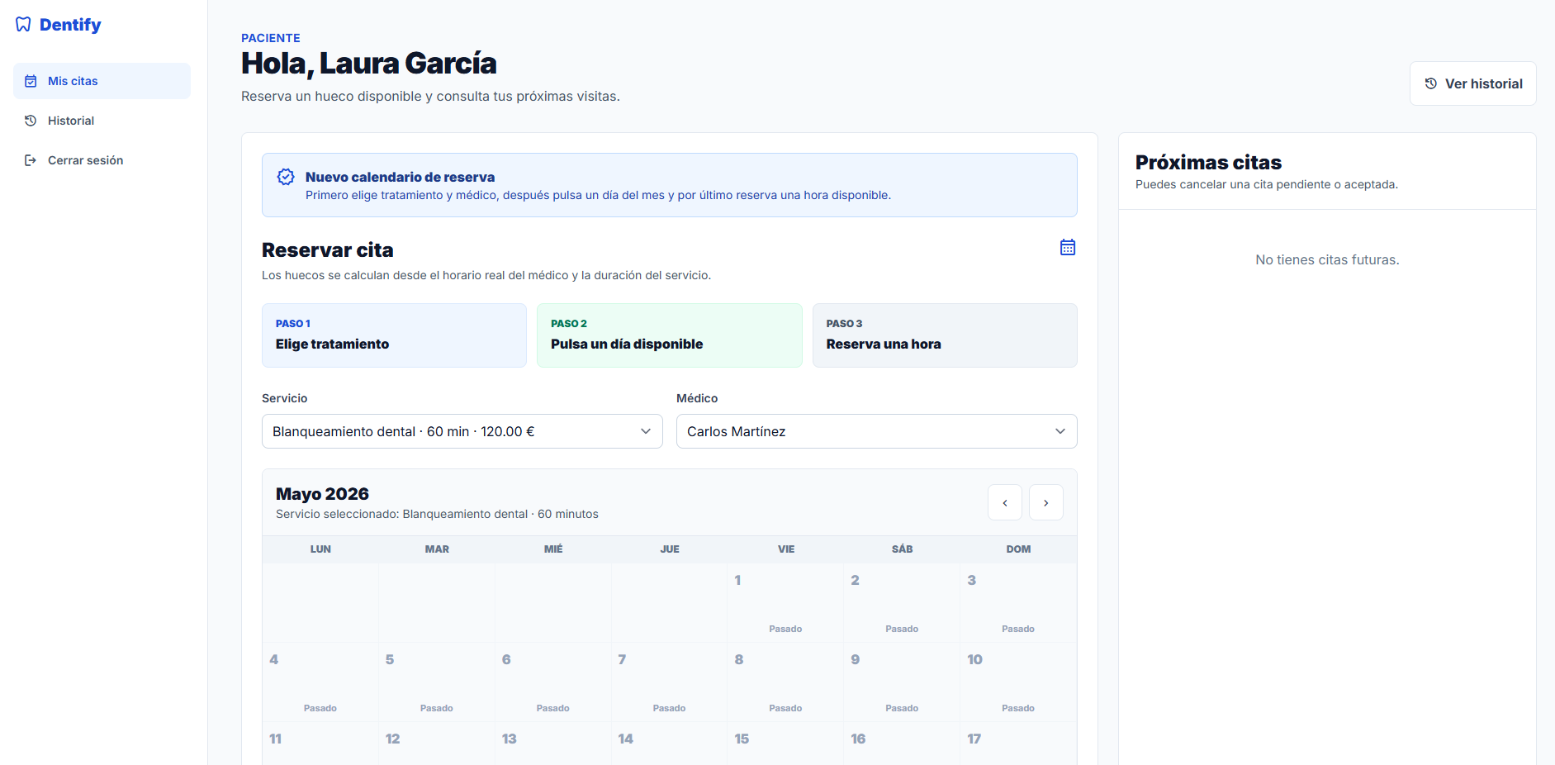Select day 4 in the May calendar
The width and height of the screenshot is (1555, 765).
click(x=320, y=682)
